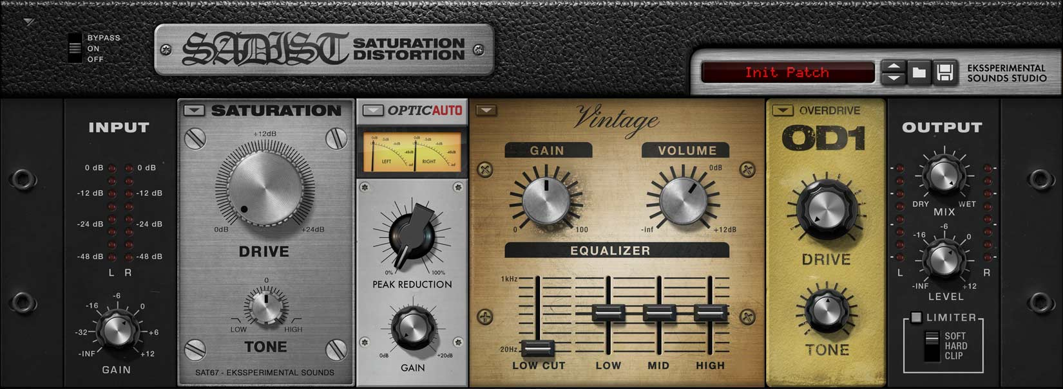Image resolution: width=1063 pixels, height=389 pixels.
Task: Enable the LIMITER checkbox
Action: point(916,318)
